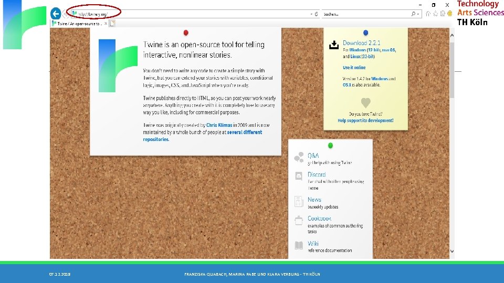
Task: Click the Wiki book icon
Action: [299, 245]
